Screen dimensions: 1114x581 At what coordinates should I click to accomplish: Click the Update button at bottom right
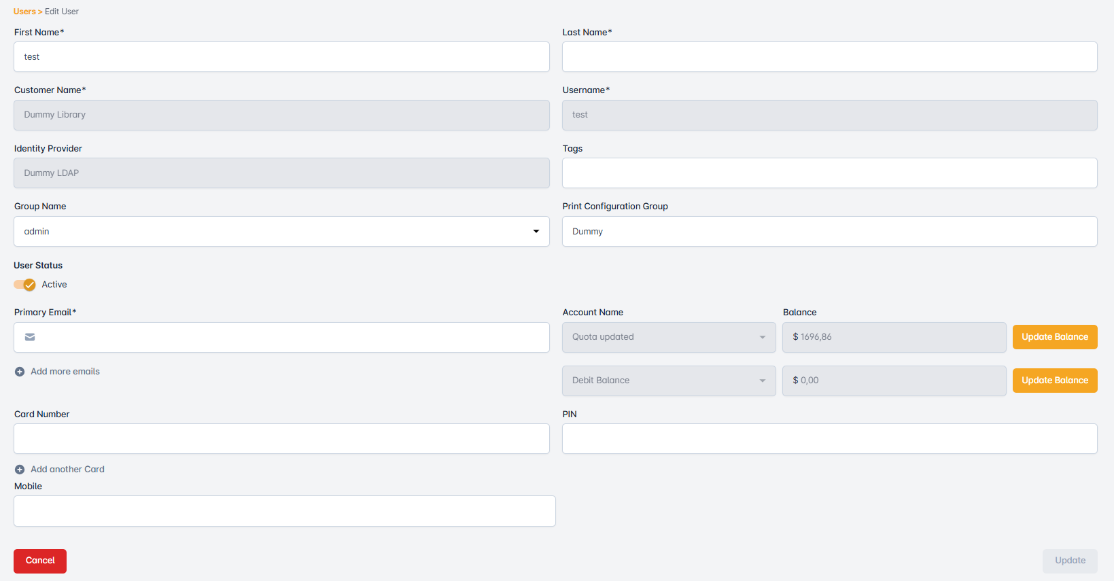click(1069, 561)
